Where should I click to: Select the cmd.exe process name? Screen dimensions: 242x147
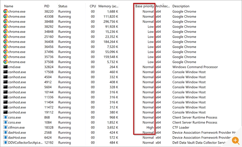14,67
